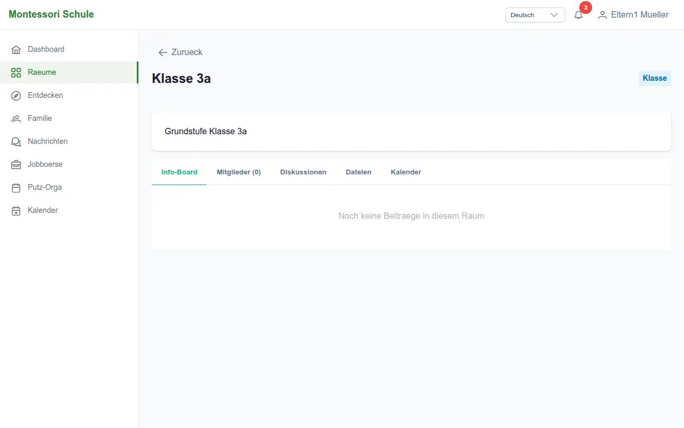Open notifications bell icon

coord(578,15)
